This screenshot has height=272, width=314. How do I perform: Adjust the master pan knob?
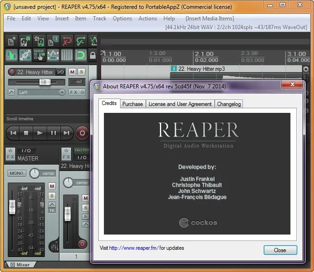click(35, 173)
